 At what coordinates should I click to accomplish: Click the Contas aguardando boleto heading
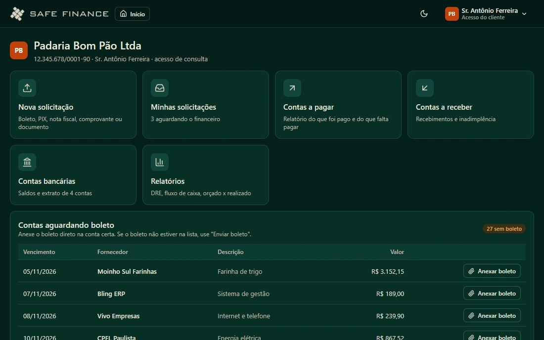pos(66,225)
